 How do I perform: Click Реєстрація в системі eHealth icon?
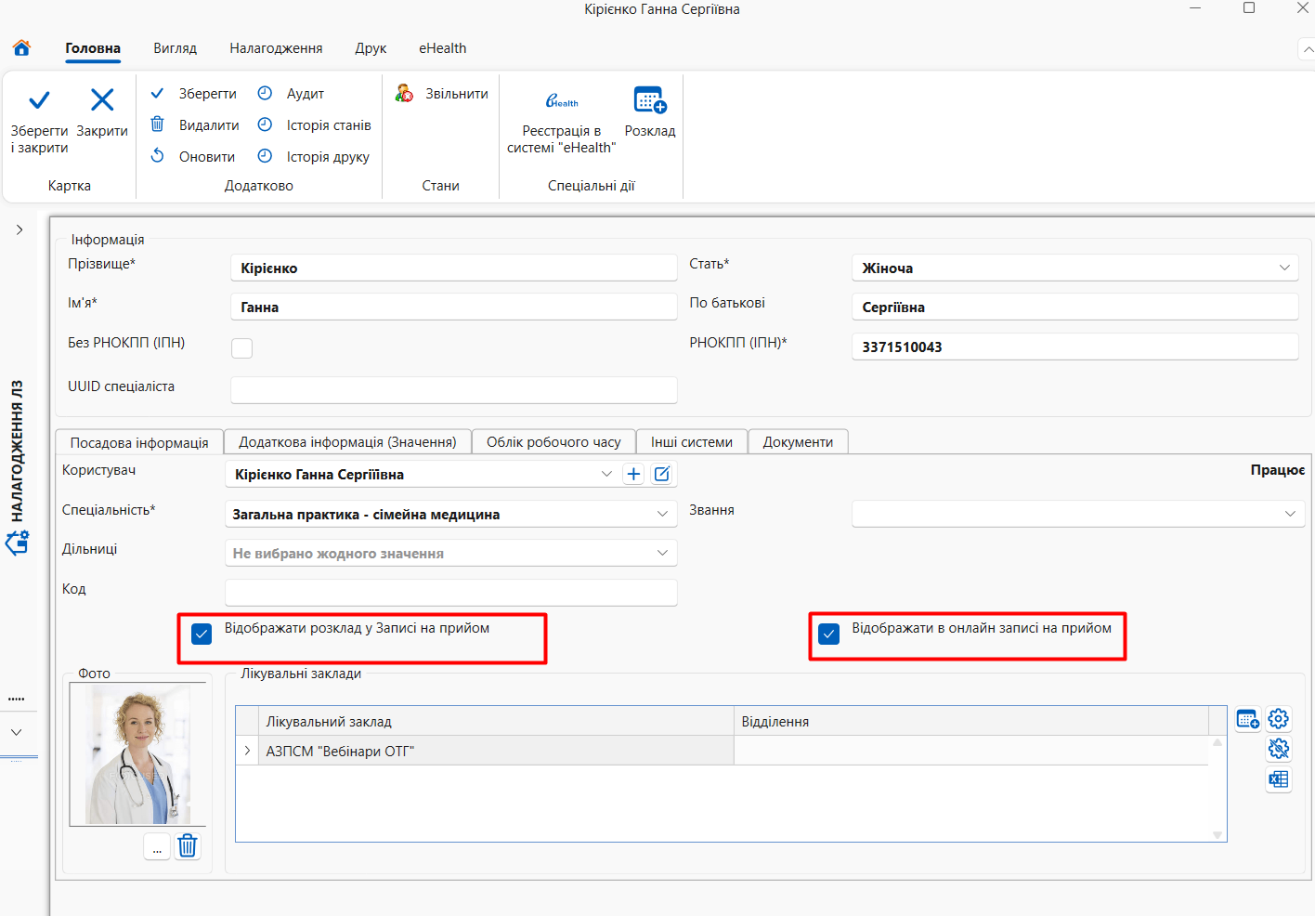[562, 100]
